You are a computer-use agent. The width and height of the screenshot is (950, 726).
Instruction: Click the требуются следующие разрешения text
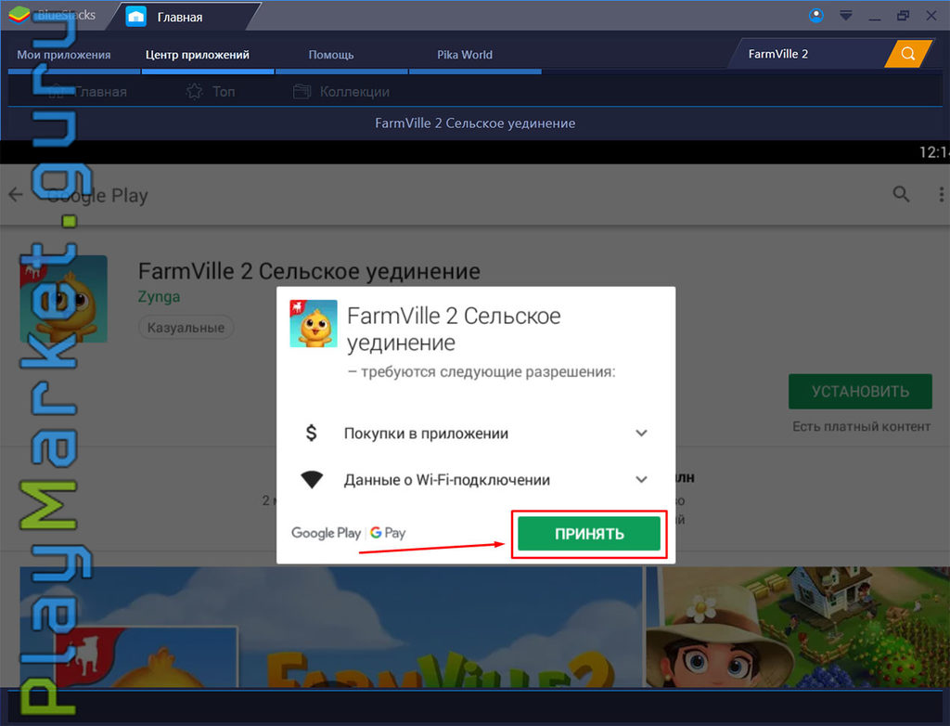[x=481, y=371]
